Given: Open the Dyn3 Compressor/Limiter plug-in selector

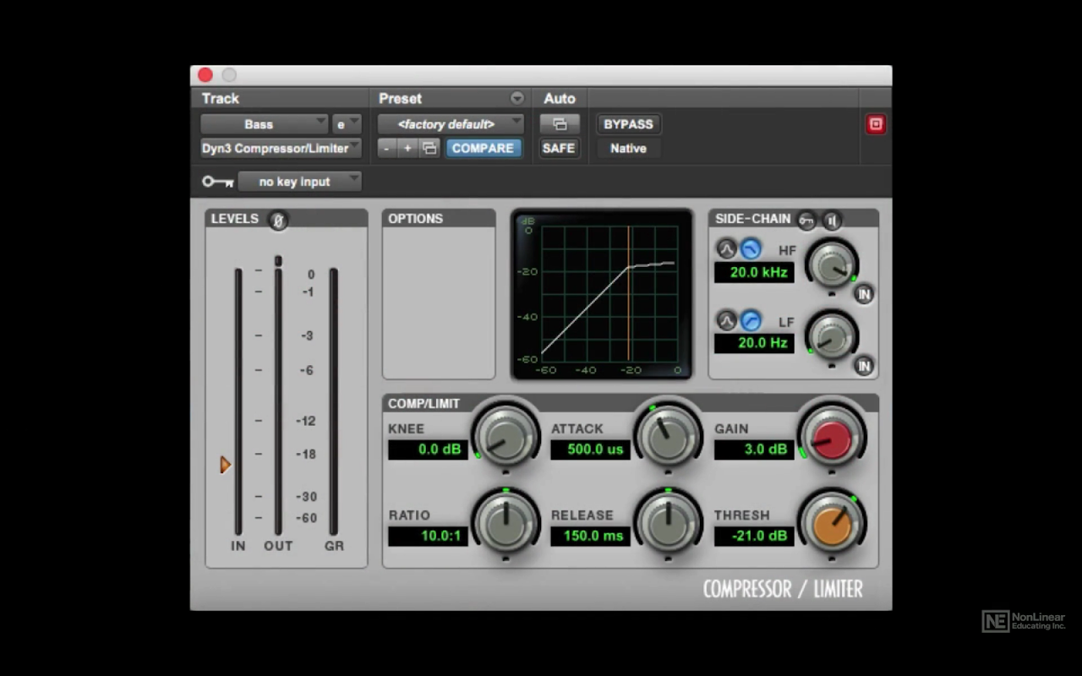Looking at the screenshot, I should (281, 149).
